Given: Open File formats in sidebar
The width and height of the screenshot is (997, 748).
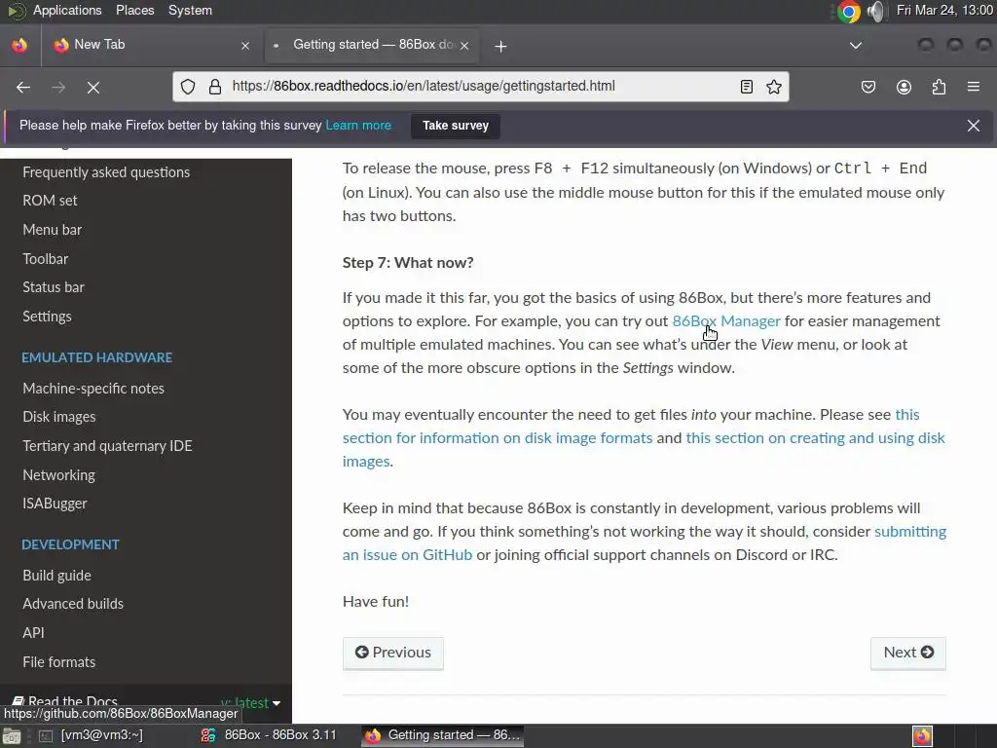Looking at the screenshot, I should click(x=59, y=662).
